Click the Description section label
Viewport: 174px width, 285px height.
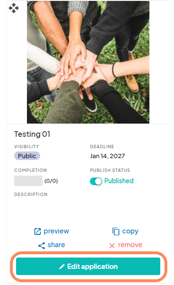31,194
